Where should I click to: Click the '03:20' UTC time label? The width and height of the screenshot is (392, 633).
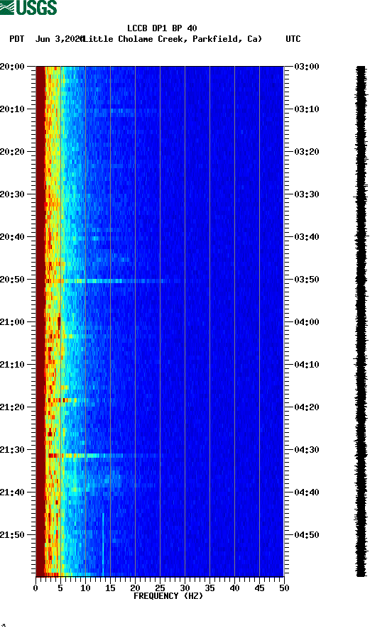[307, 152]
